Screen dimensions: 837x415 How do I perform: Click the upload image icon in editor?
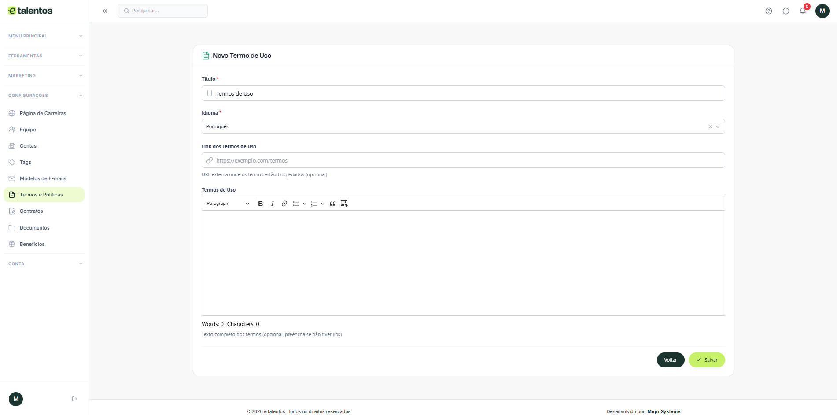point(344,204)
